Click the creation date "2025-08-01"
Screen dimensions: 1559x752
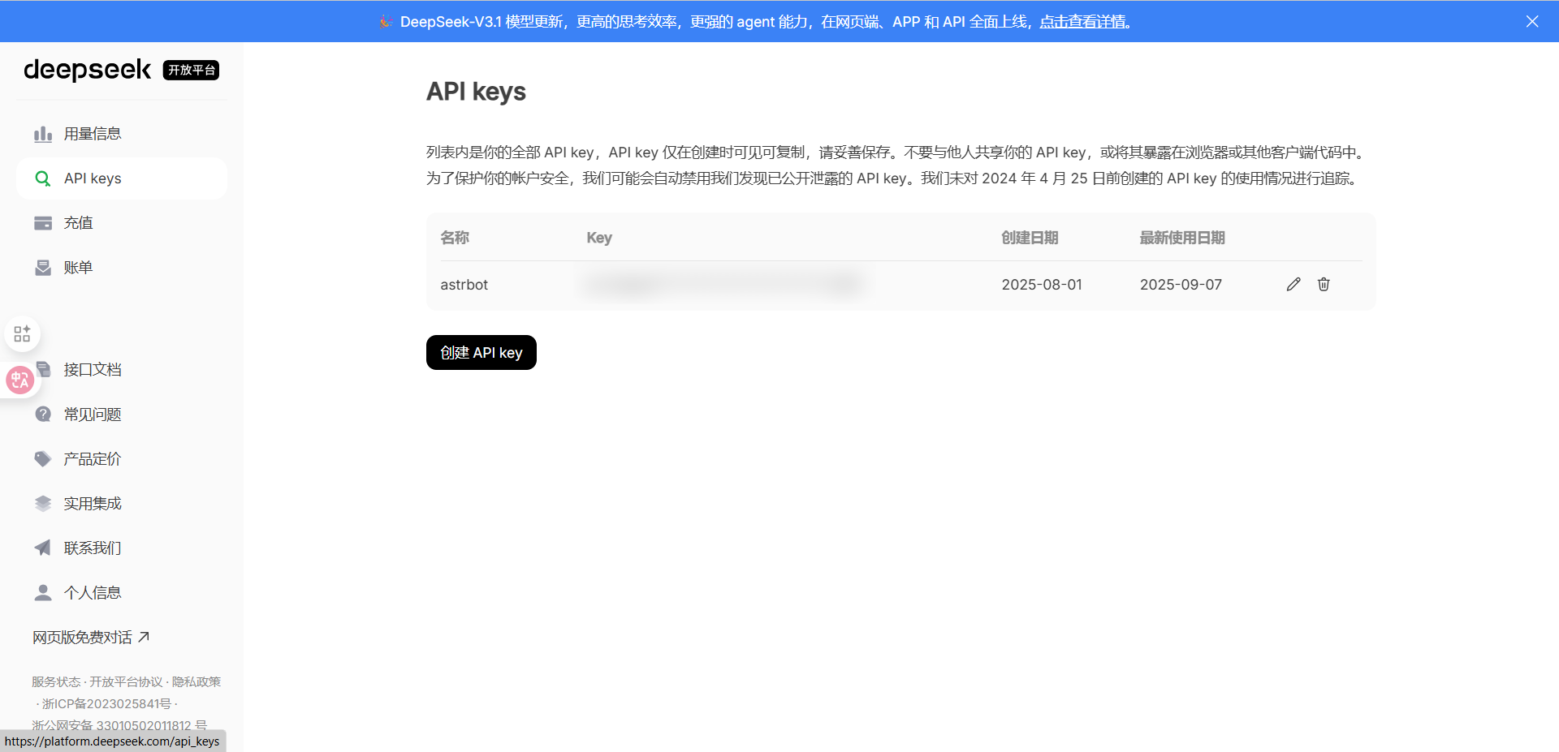1042,285
